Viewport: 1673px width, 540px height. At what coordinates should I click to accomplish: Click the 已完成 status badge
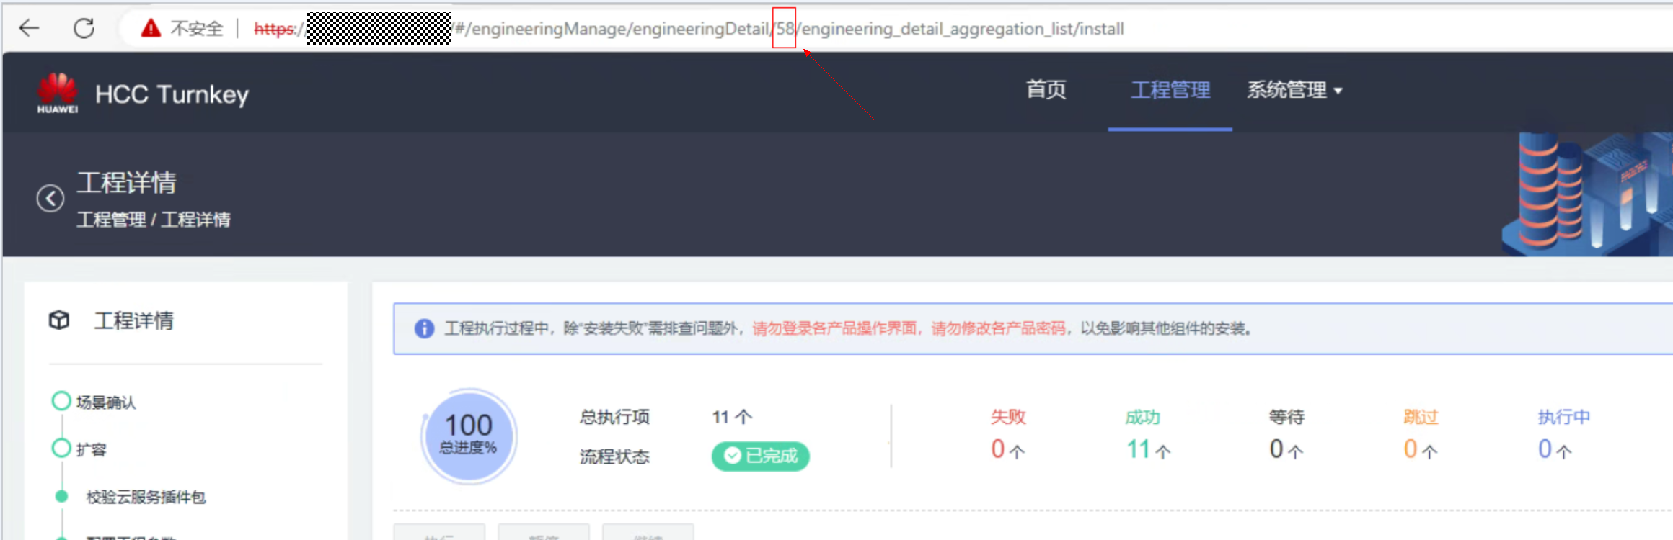click(x=761, y=456)
